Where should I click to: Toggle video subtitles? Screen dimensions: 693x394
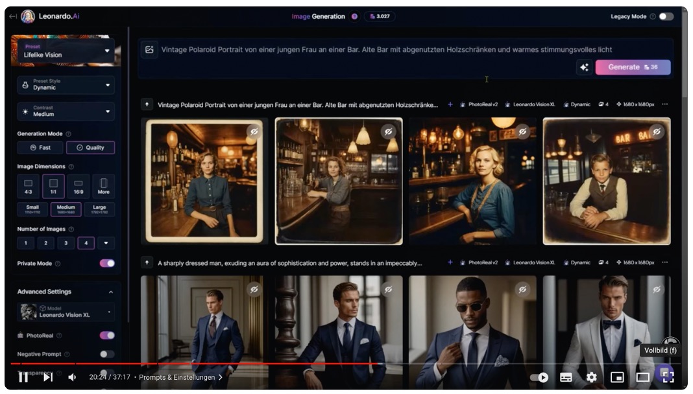[566, 377]
